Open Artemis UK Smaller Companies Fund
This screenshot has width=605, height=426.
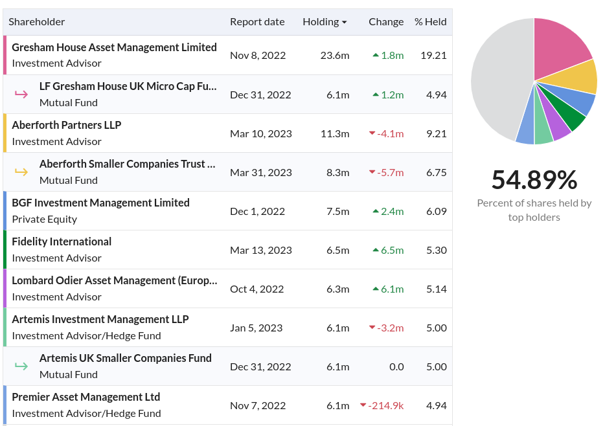click(x=126, y=358)
